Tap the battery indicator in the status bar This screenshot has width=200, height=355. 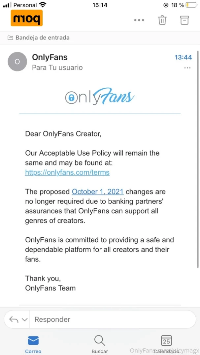[x=191, y=5]
